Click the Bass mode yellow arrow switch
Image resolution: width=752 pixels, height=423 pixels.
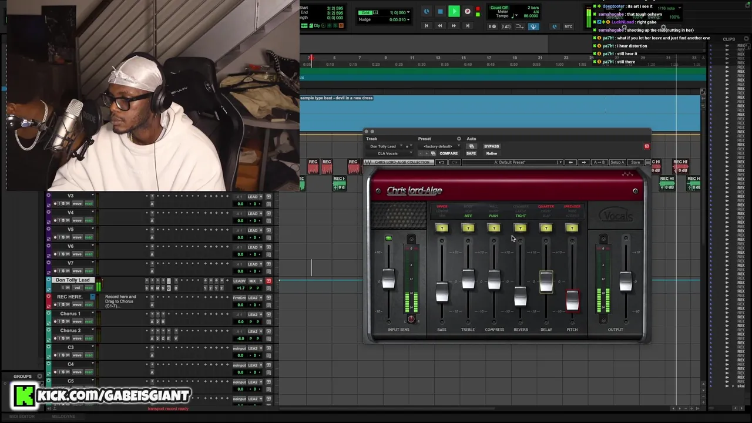[x=442, y=228]
